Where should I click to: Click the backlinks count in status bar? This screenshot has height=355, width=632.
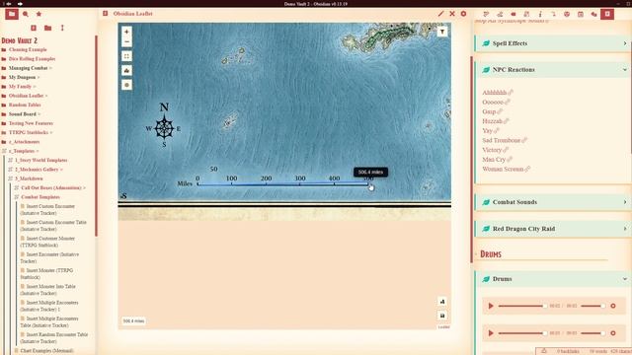pyautogui.click(x=568, y=351)
